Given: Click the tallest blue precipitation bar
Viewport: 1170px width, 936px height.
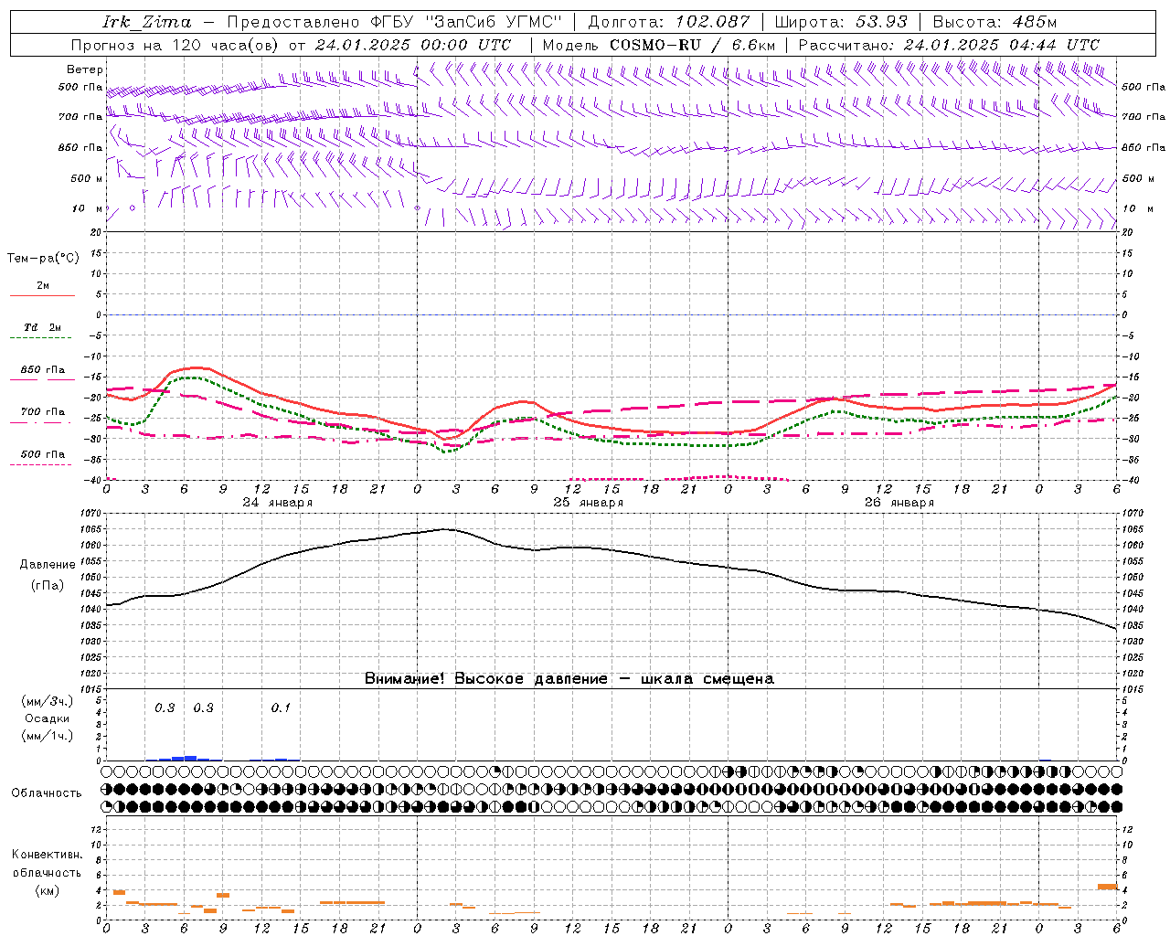Looking at the screenshot, I should 190,758.
